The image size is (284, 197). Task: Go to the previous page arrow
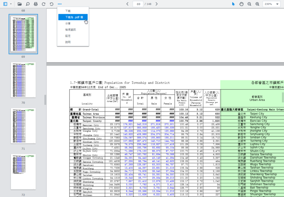point(128,4)
